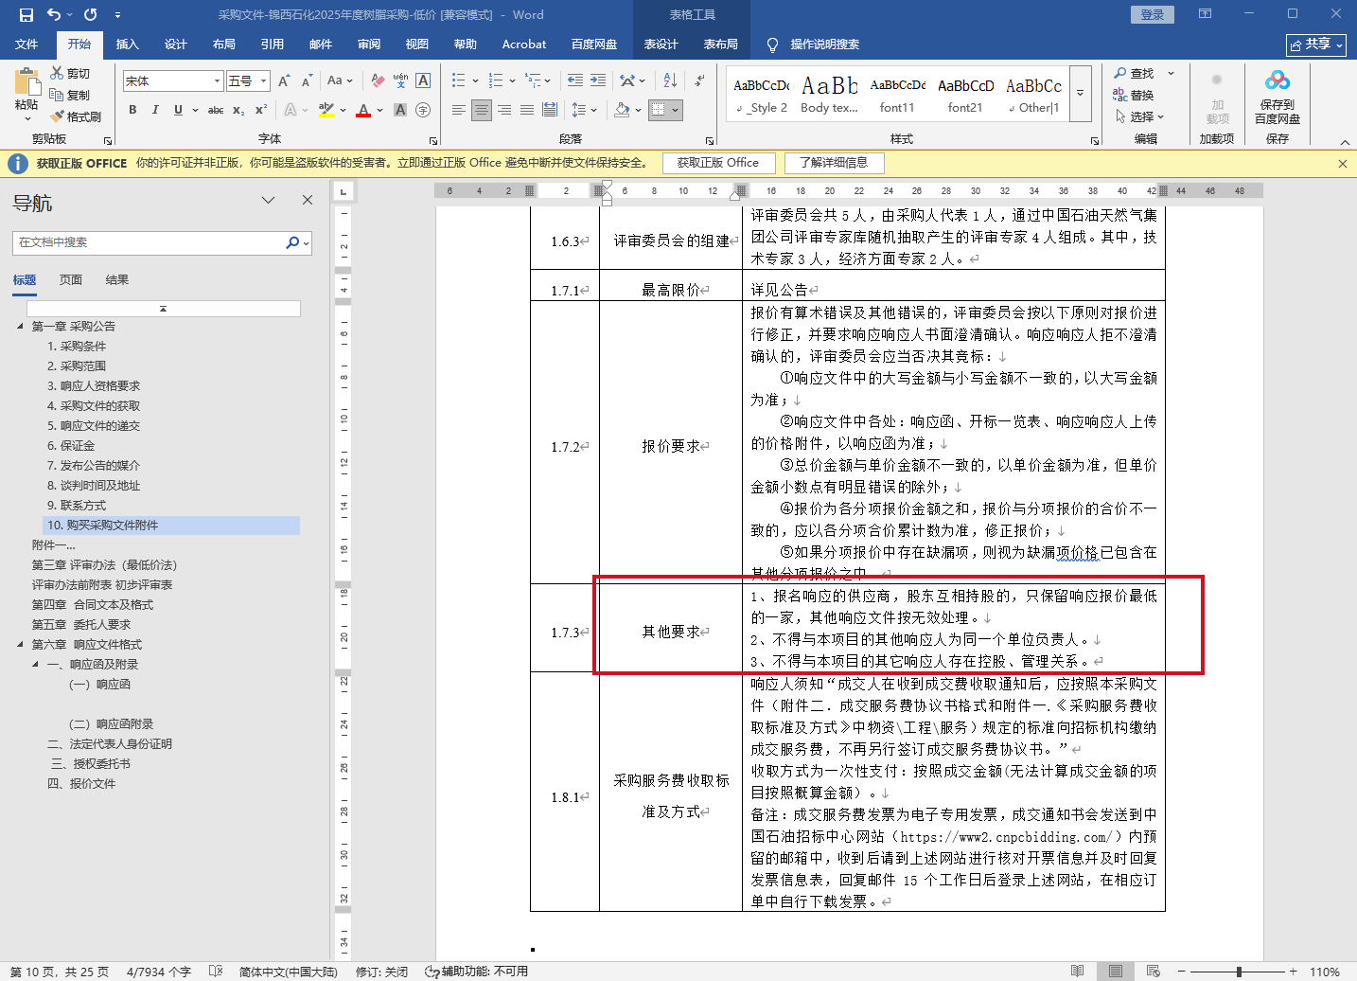Screen dimensions: 1357x981
Task: Jump to heading 第四章 合同文本及格式
Action: pyautogui.click(x=92, y=605)
